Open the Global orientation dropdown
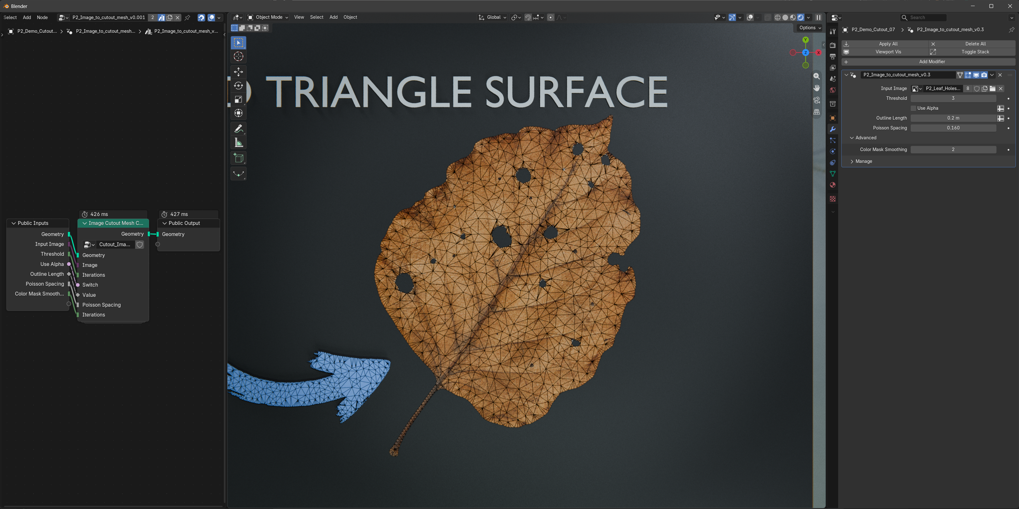The width and height of the screenshot is (1019, 509). (493, 17)
